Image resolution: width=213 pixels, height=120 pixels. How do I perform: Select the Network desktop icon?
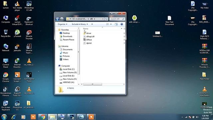pyautogui.click(x=6, y=47)
